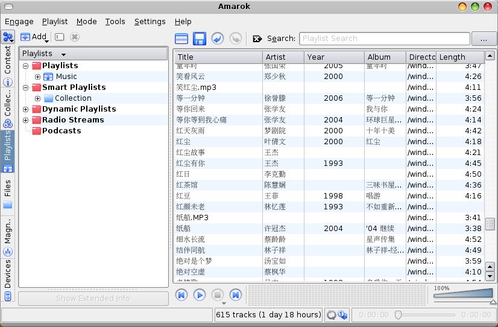
Task: Click the Smart Playlists folder icon
Action: coord(37,87)
